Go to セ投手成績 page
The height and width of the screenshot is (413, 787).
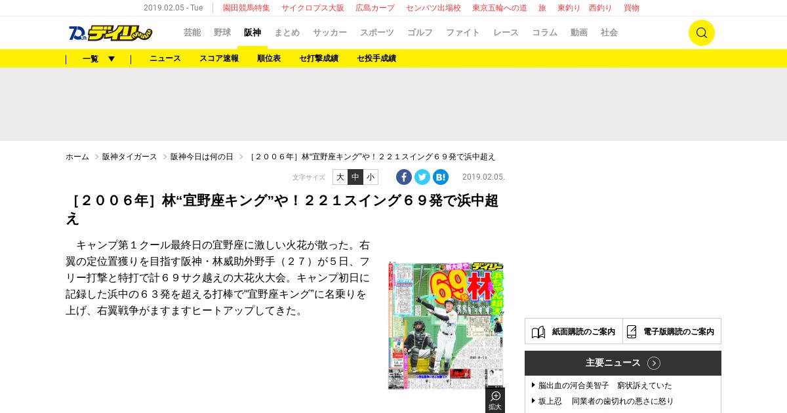point(376,58)
